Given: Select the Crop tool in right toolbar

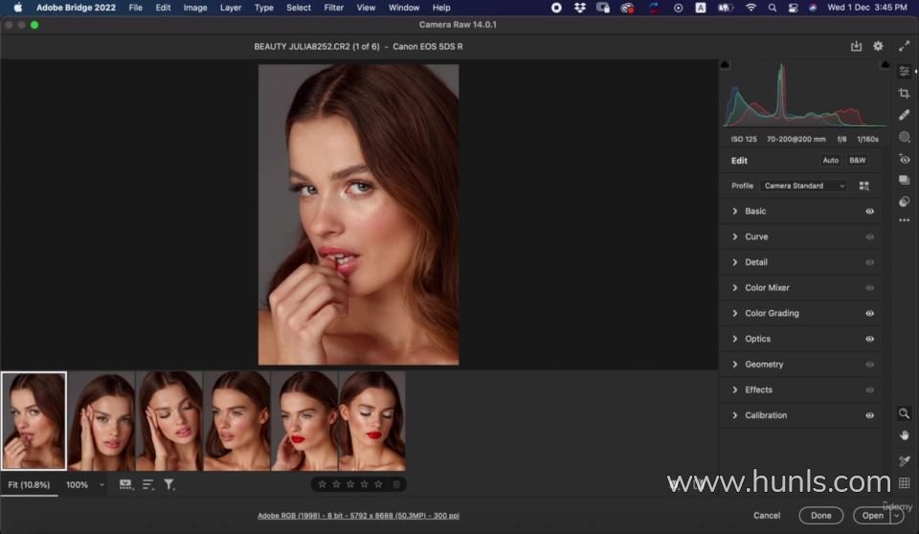Looking at the screenshot, I should coord(904,93).
